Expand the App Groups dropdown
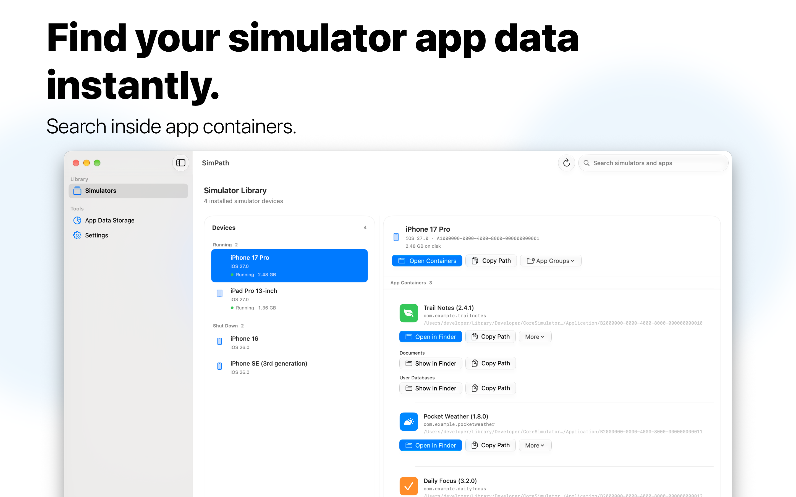The image size is (796, 497). tap(551, 261)
